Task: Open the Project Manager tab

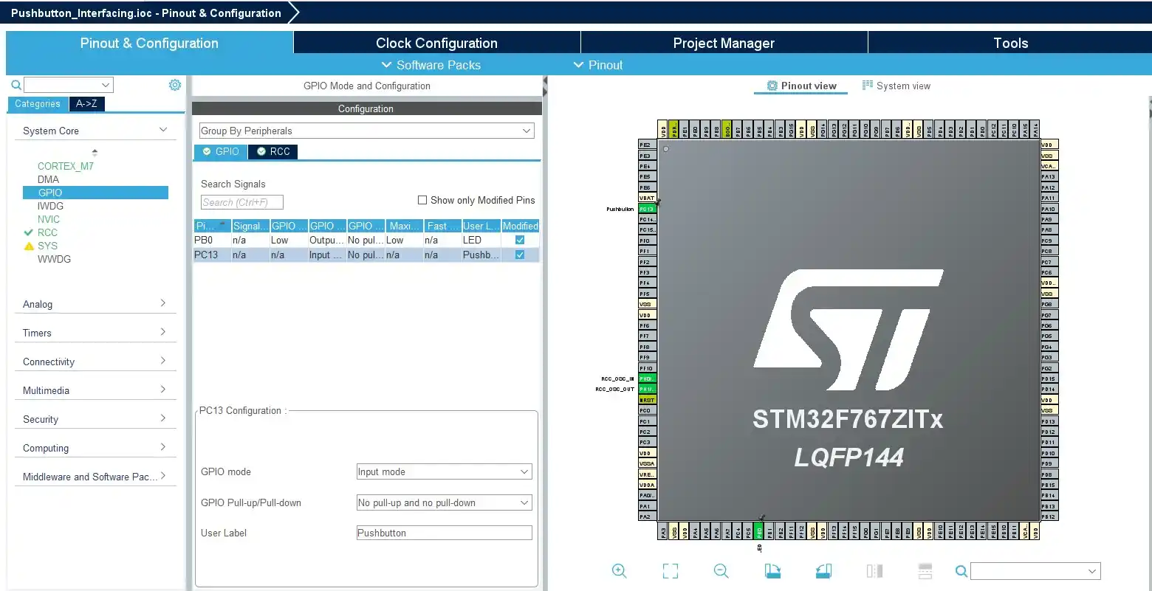Action: click(x=724, y=43)
